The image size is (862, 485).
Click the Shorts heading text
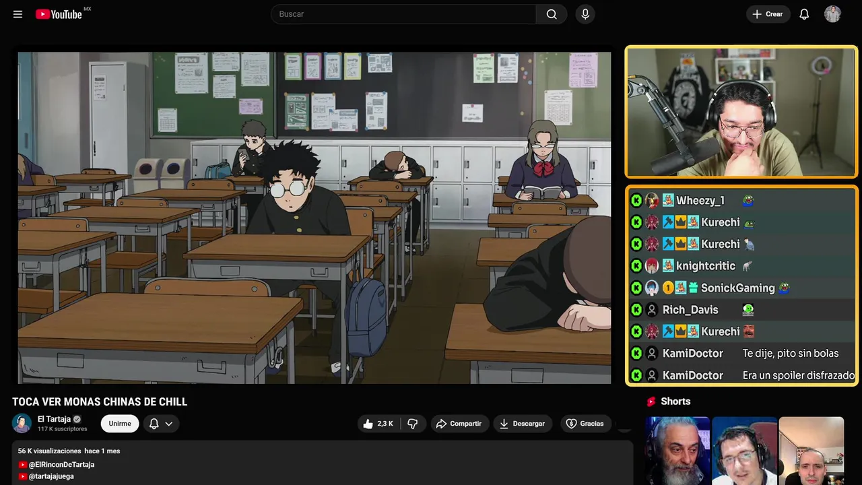click(675, 401)
